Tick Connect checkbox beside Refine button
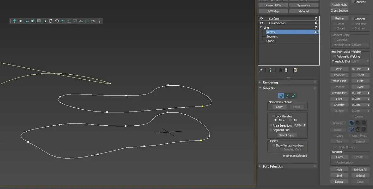 (x=352, y=19)
